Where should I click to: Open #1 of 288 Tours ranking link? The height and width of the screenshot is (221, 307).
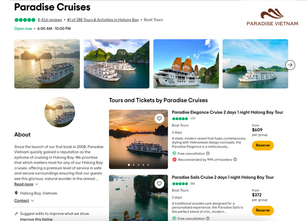[103, 20]
